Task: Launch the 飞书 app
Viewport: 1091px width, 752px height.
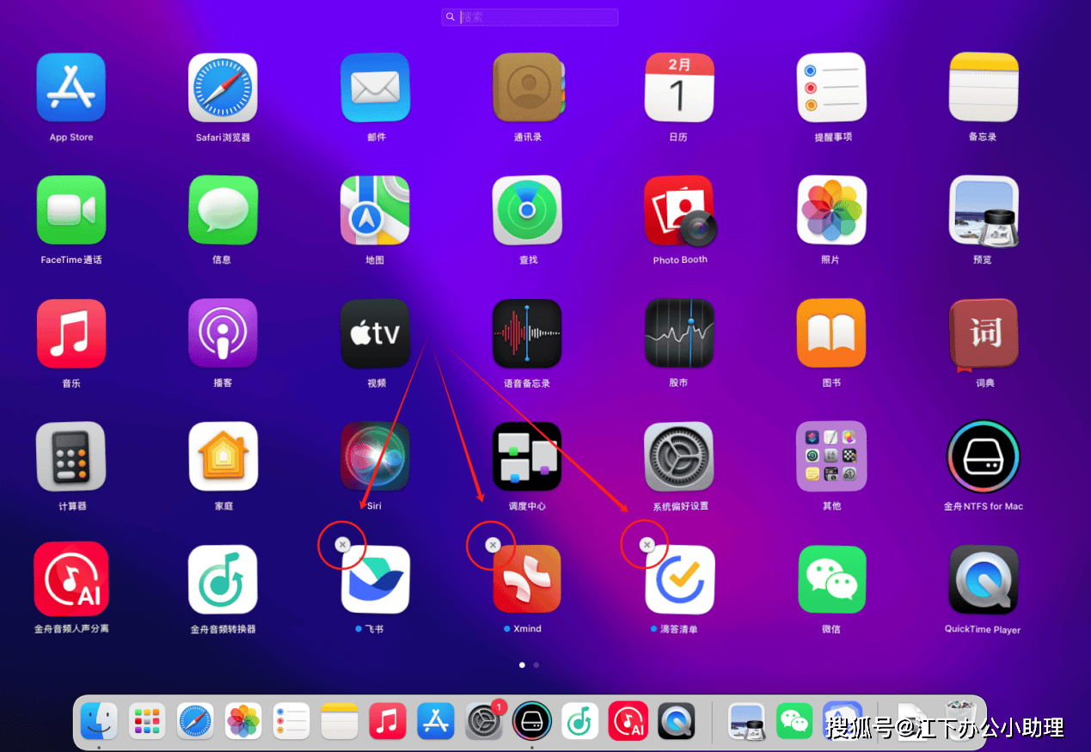Action: click(x=375, y=579)
